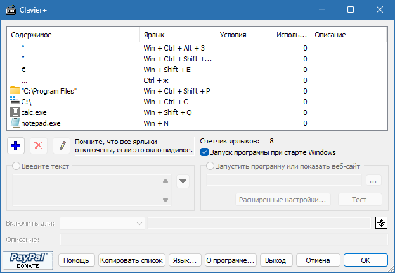The width and height of the screenshot is (395, 273).
Task: Confirm with the OK button
Action: [x=366, y=260]
